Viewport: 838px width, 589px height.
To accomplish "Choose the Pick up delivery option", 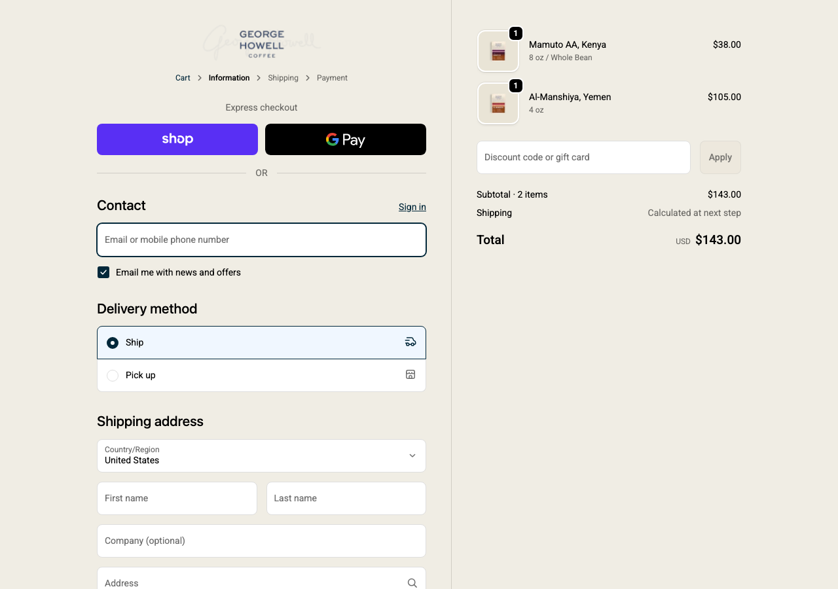I will click(x=113, y=376).
